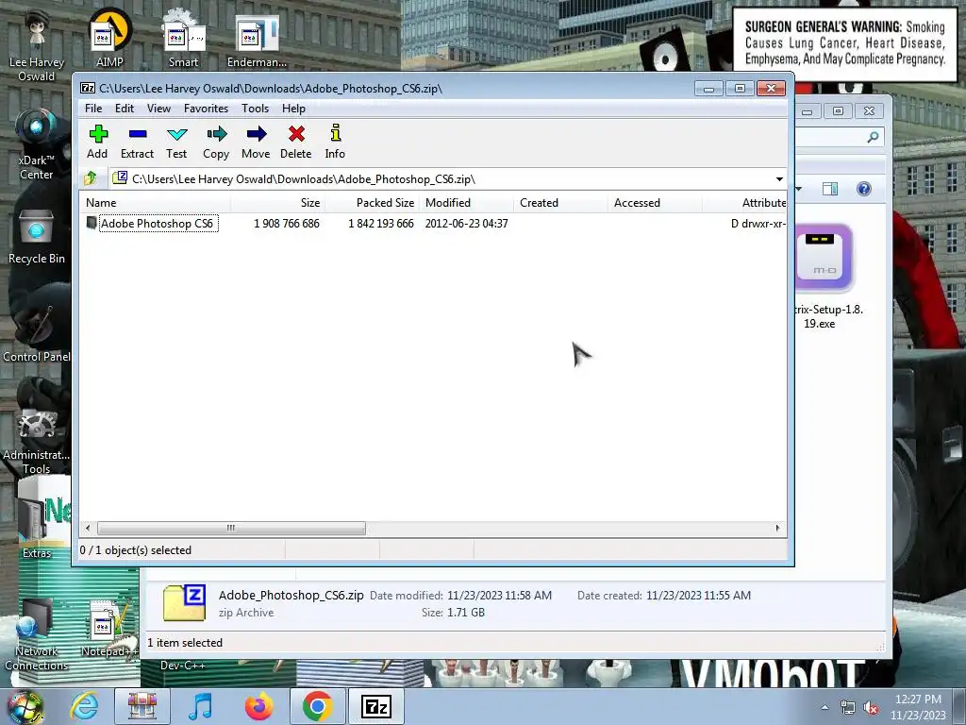
Task: Open Explorer's blue Help question mark icon
Action: tap(864, 189)
